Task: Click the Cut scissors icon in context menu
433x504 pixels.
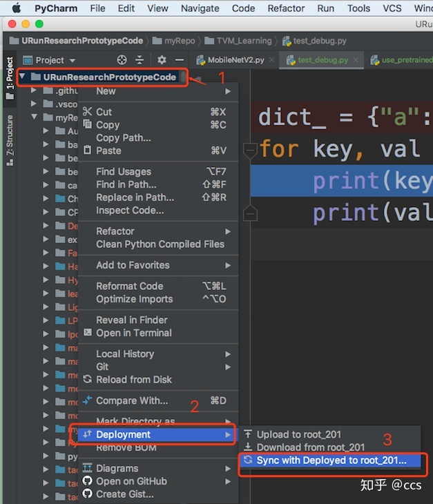Action: tap(88, 112)
